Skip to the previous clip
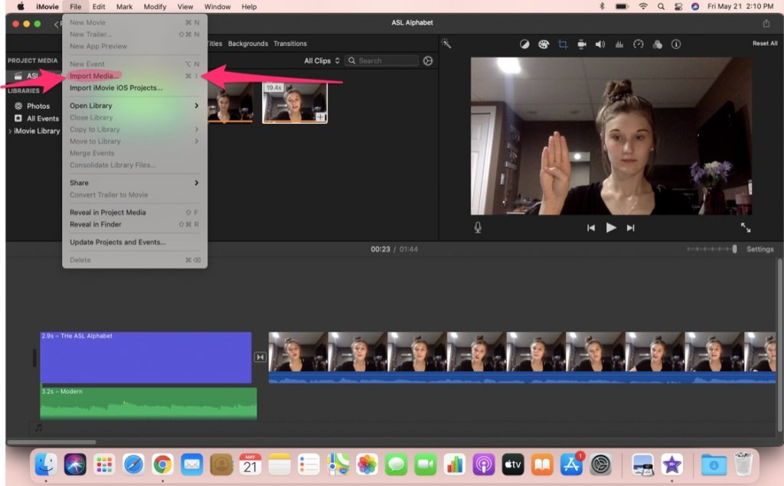The height and width of the screenshot is (486, 784). point(590,227)
